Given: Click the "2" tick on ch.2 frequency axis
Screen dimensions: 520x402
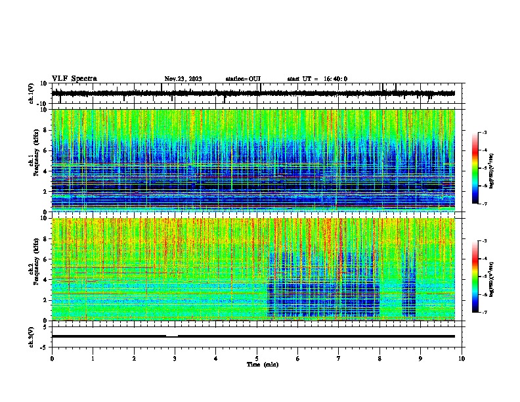Looking at the screenshot, I should click(x=46, y=300).
